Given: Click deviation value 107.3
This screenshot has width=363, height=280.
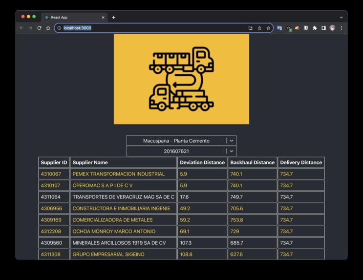Looking at the screenshot, I should (x=186, y=243).
